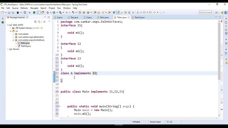
Task: Expand the Servers folder
Action: point(8,49)
